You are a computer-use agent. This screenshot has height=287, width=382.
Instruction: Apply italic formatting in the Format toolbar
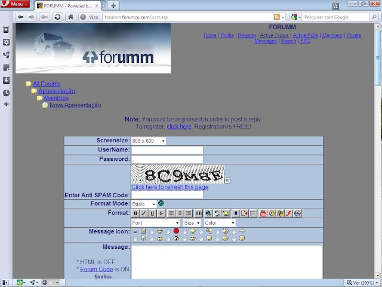(x=144, y=213)
